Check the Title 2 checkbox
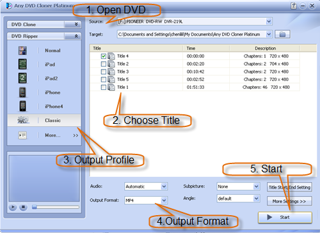The height and width of the screenshot is (233, 320). point(104,64)
